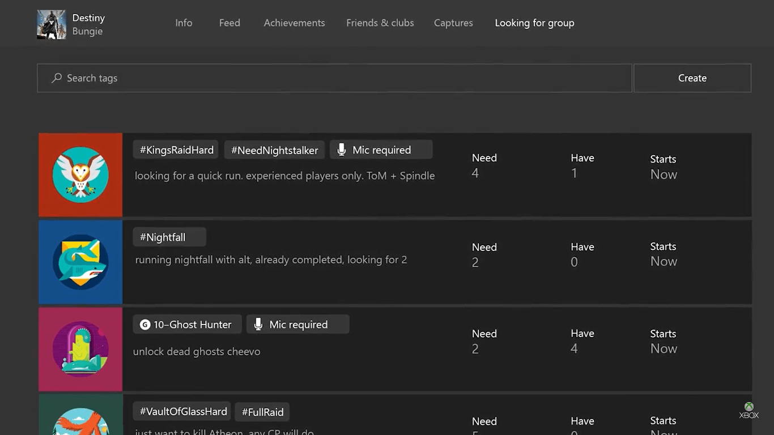Click the microphone icon in KingsRaidHard post

coord(341,150)
